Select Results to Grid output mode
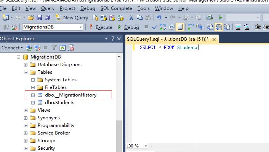 click(219, 27)
